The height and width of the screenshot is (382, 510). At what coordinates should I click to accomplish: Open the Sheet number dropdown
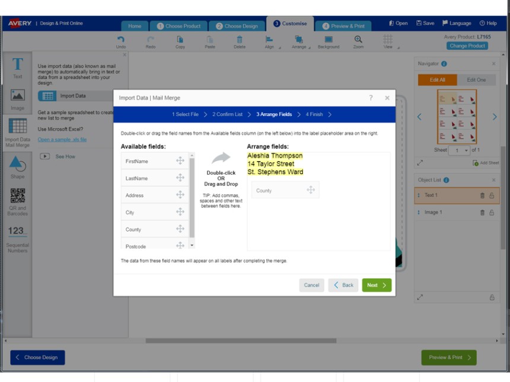(x=460, y=150)
